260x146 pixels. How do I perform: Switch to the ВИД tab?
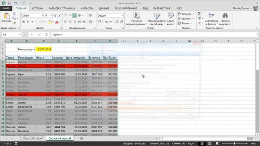[x=145, y=9]
